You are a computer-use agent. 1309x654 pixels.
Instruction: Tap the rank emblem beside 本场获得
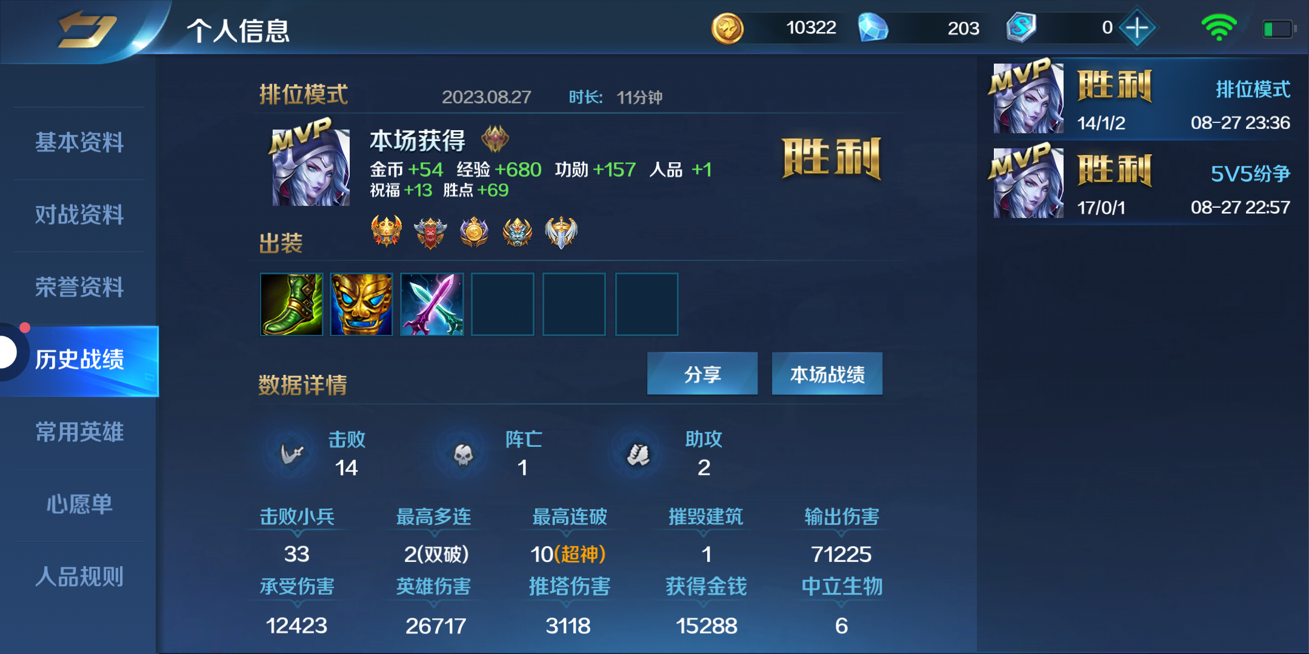495,139
